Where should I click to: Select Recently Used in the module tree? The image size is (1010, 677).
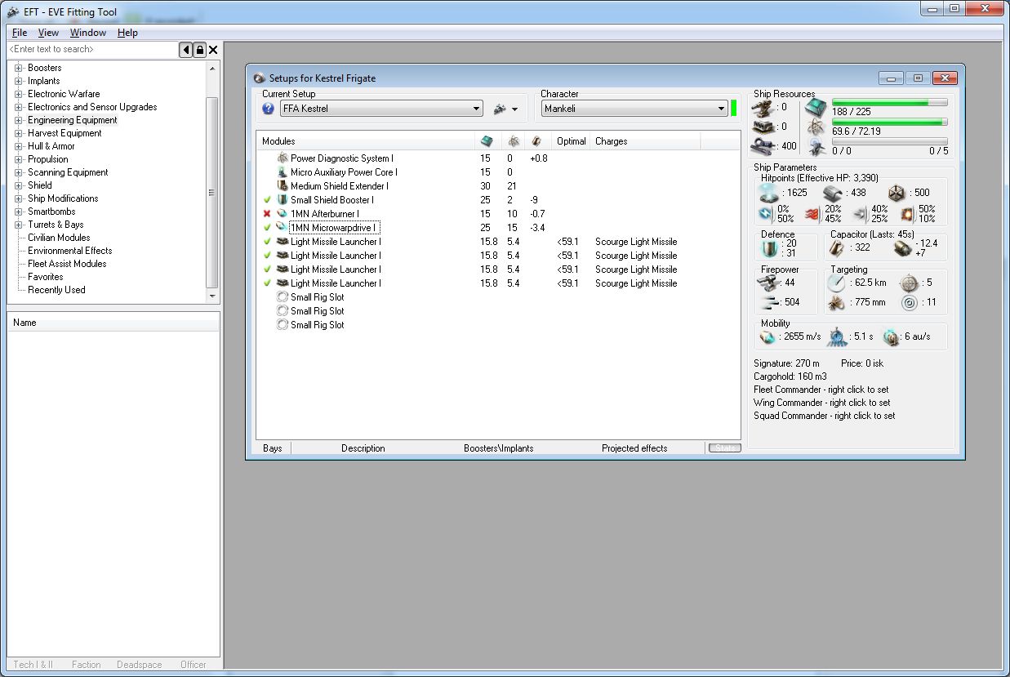tap(56, 290)
